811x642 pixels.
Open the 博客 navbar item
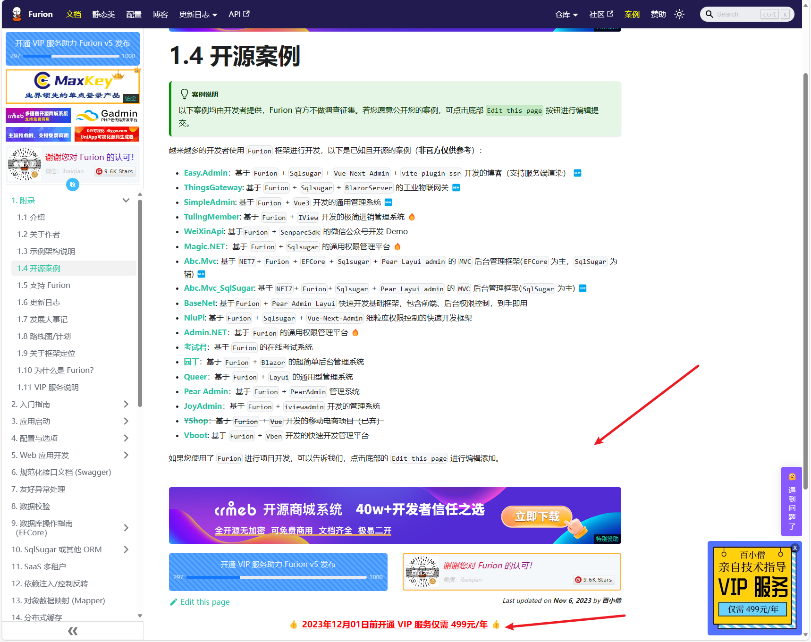click(x=161, y=14)
